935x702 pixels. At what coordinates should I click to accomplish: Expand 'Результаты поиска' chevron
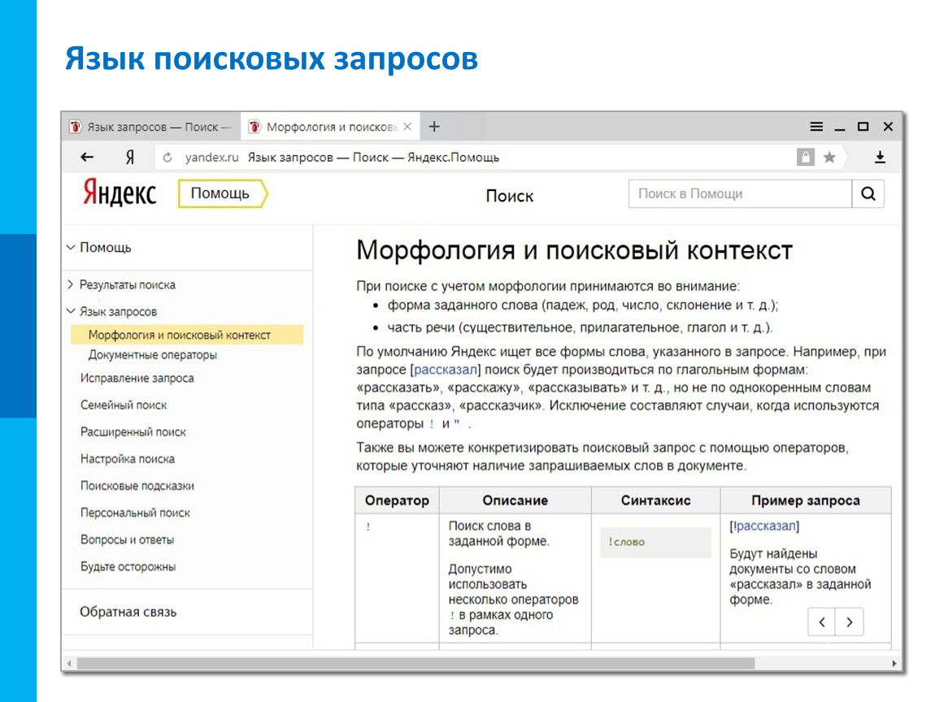pyautogui.click(x=71, y=284)
